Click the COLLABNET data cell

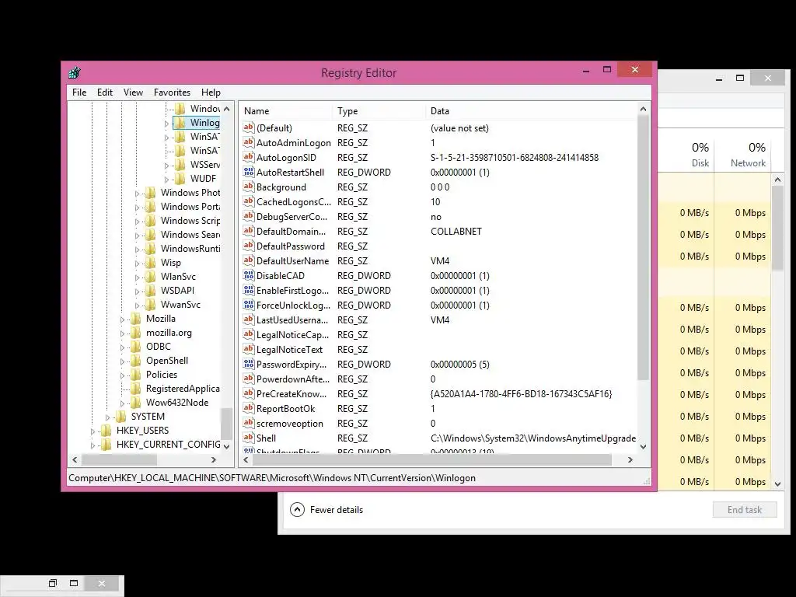[456, 232]
